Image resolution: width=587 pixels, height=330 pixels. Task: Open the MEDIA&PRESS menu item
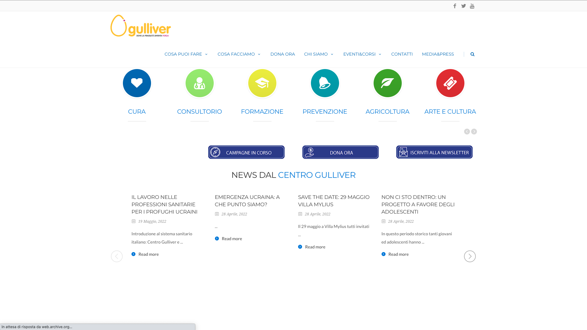coord(438,54)
